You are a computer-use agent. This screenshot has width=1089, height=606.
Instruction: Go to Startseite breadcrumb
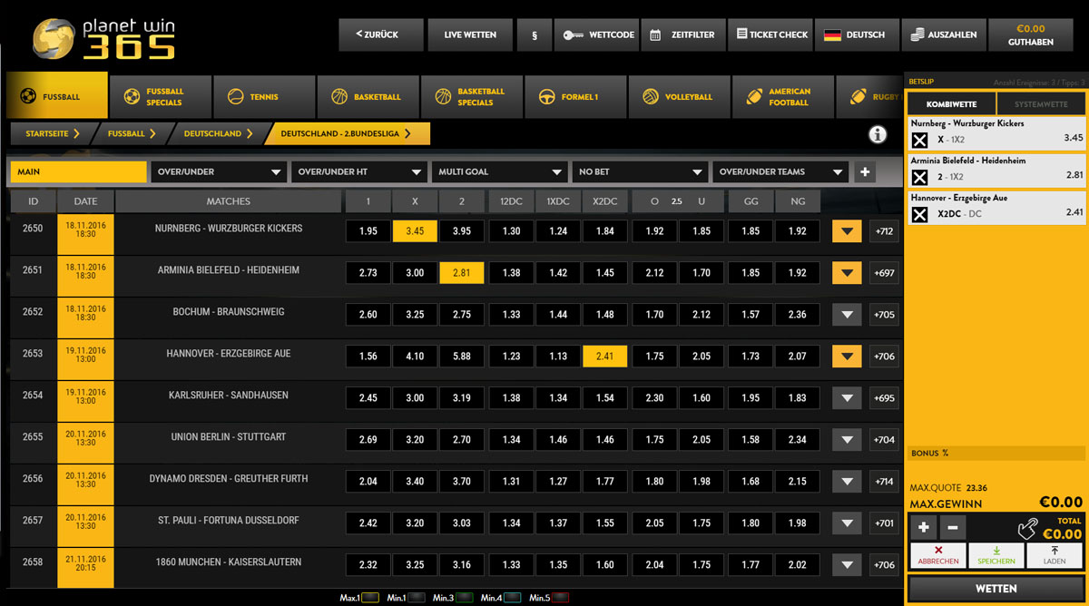click(53, 133)
